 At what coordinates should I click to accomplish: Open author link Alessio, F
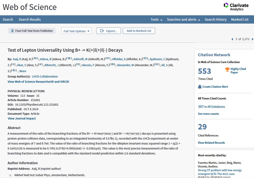88,65
